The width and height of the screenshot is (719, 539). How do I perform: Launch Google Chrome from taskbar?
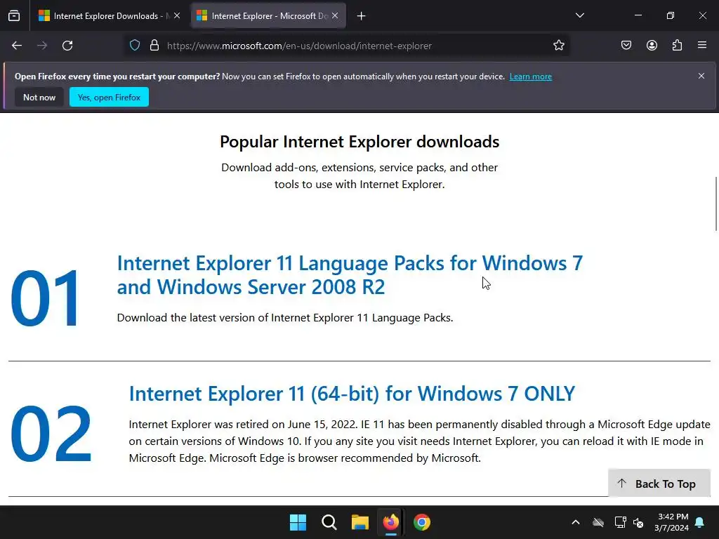point(422,522)
